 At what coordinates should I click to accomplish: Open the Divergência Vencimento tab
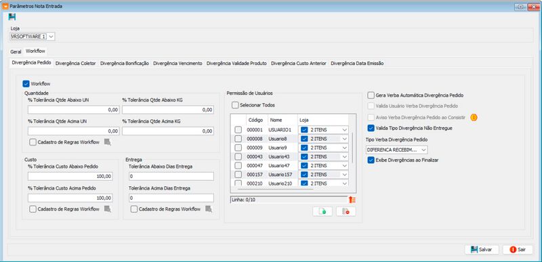(178, 63)
